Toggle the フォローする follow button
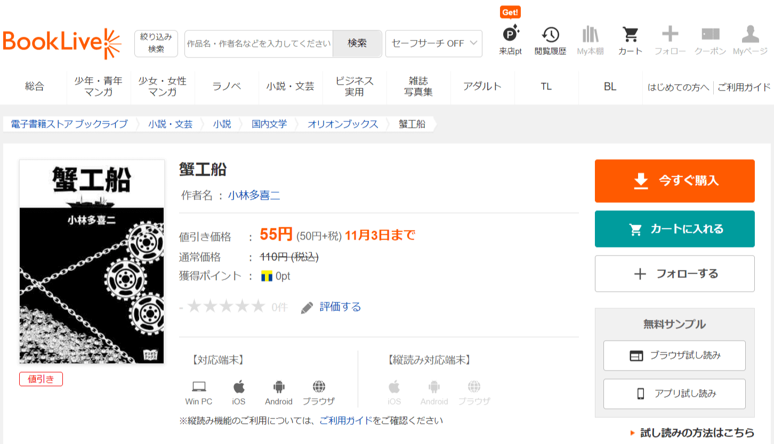This screenshot has height=444, width=774. pyautogui.click(x=674, y=274)
